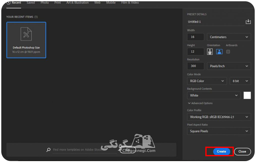
Task: Click the white background color swatch
Action: (x=247, y=95)
